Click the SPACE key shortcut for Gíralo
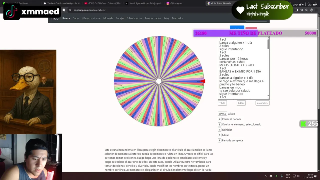 point(222,114)
